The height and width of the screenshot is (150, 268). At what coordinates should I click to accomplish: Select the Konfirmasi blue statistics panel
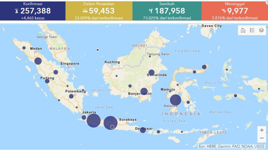(33, 11)
